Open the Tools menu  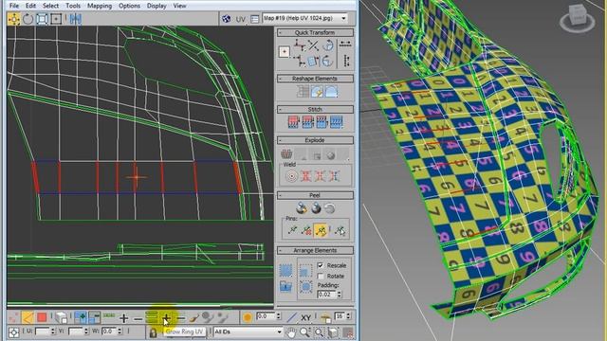pyautogui.click(x=73, y=6)
